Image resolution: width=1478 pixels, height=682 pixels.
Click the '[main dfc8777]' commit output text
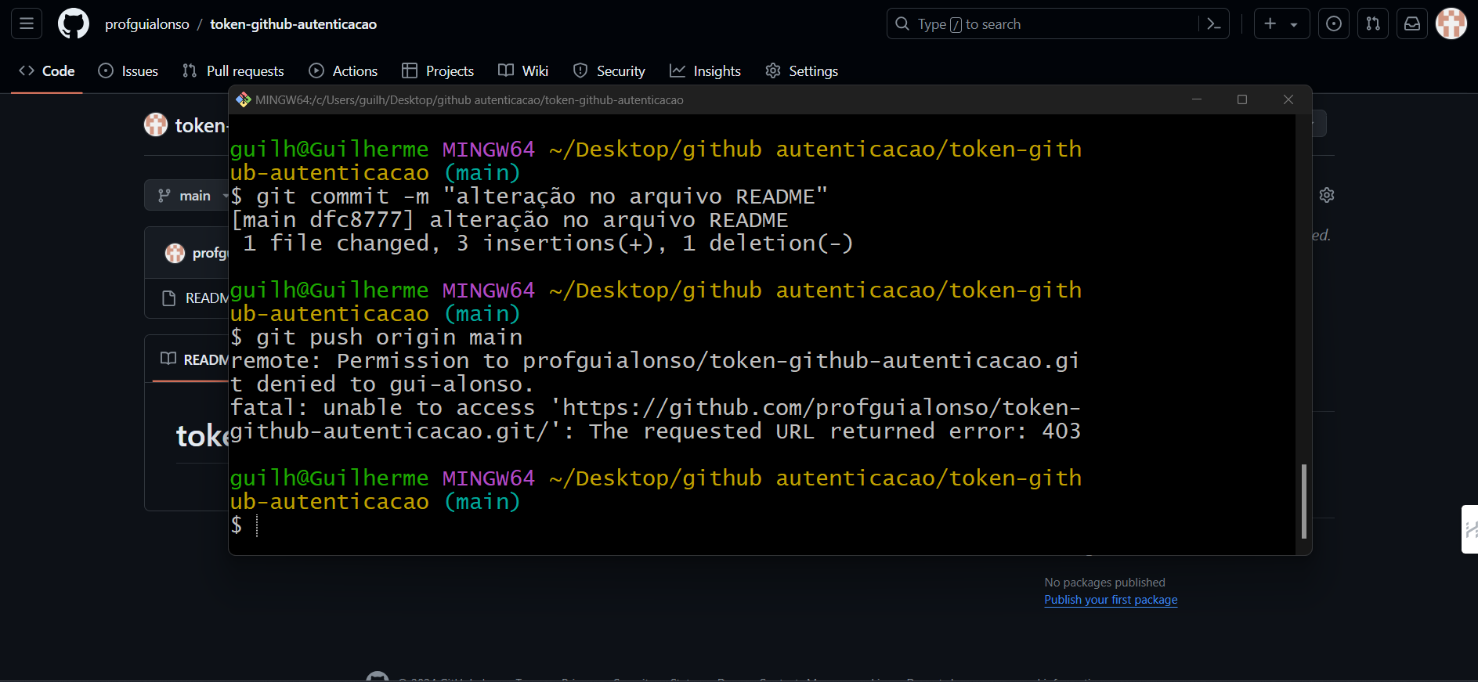pos(322,220)
